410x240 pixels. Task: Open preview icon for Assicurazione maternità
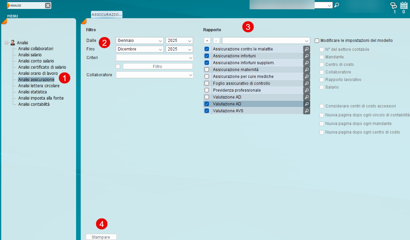coord(306,70)
